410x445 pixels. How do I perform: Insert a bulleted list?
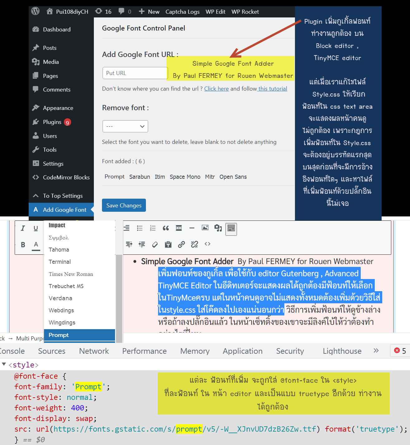(x=140, y=228)
